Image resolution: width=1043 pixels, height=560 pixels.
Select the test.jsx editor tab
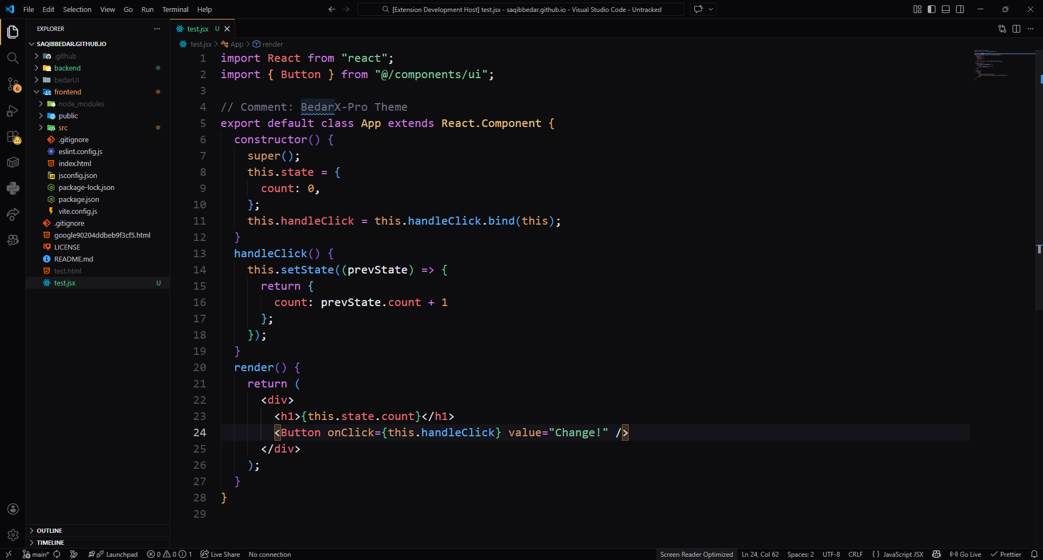coord(197,29)
